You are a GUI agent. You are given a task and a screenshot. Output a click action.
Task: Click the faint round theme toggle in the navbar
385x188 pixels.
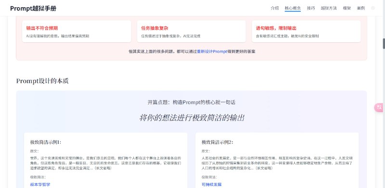click(373, 8)
